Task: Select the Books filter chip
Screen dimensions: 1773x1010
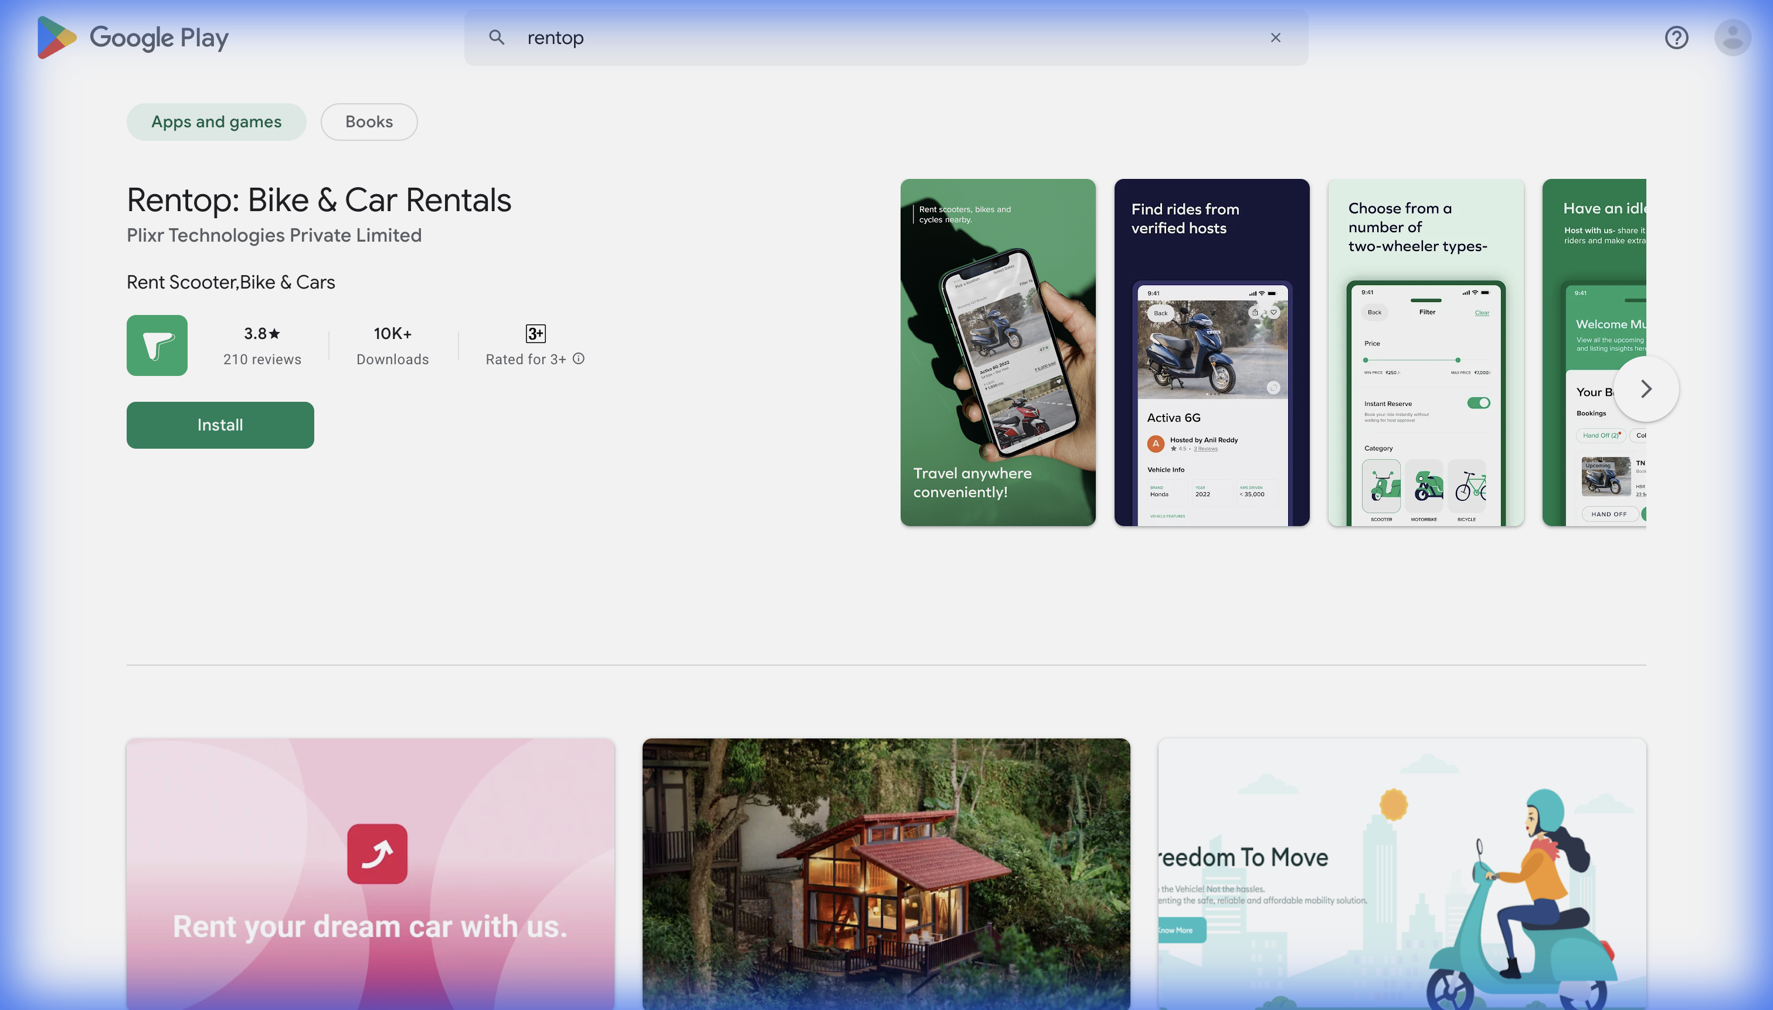Action: (369, 122)
